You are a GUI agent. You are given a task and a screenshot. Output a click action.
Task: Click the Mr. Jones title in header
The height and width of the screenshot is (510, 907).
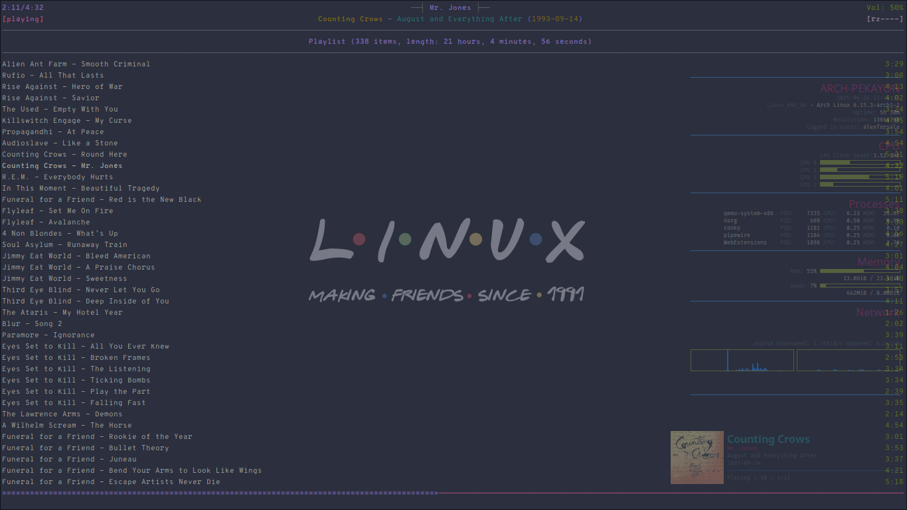[450, 8]
